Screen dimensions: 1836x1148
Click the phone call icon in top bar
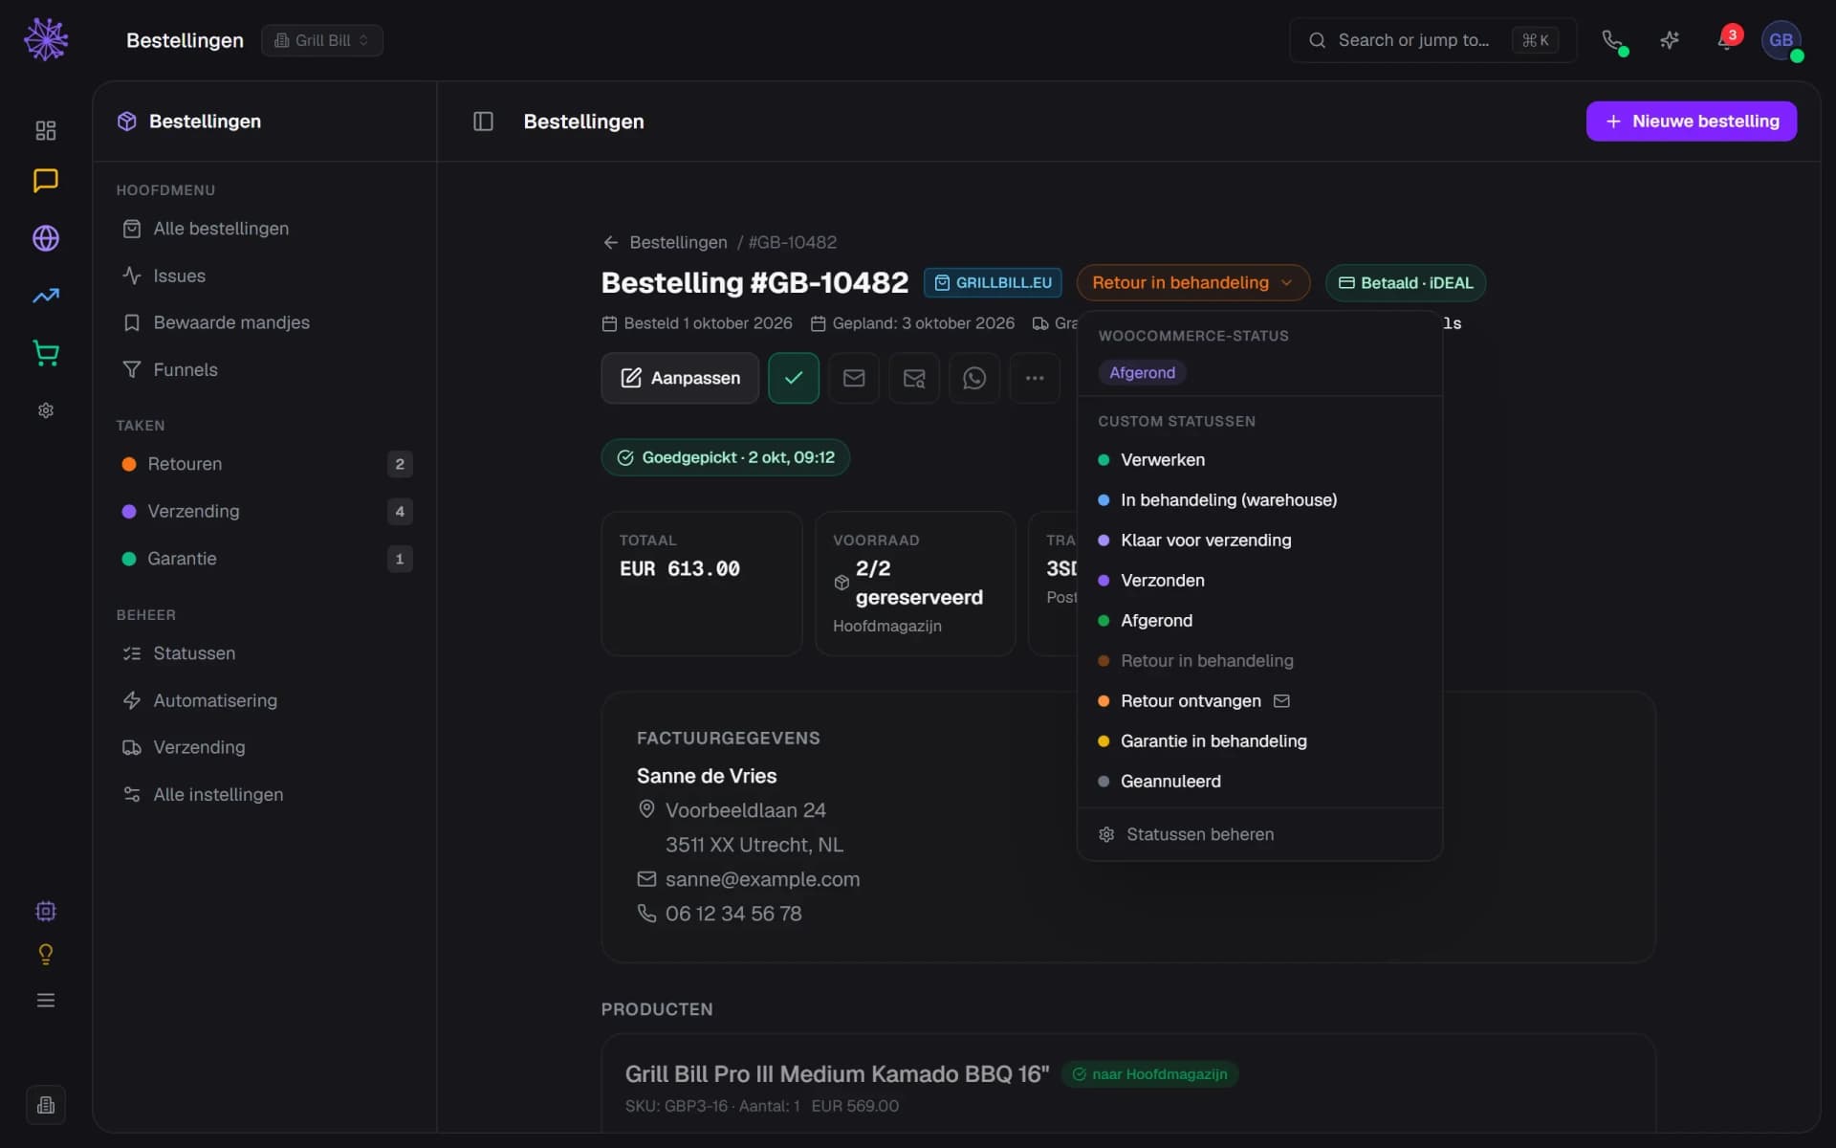tap(1612, 40)
